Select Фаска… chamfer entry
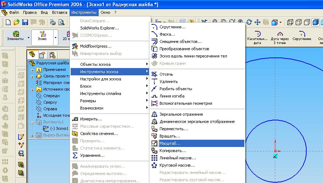The image size is (323, 183). (197, 34)
